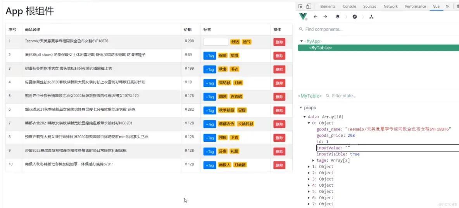Select the Vue devtools tab
459x208 pixels.
(436, 7)
